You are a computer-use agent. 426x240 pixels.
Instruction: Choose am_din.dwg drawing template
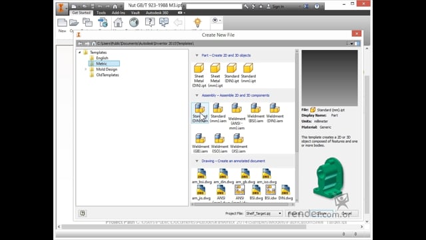[224, 176]
